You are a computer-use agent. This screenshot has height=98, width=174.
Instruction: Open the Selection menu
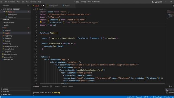click(x=11, y=2)
